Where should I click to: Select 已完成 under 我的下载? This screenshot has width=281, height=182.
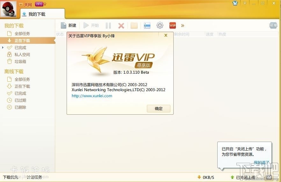coord(20,48)
